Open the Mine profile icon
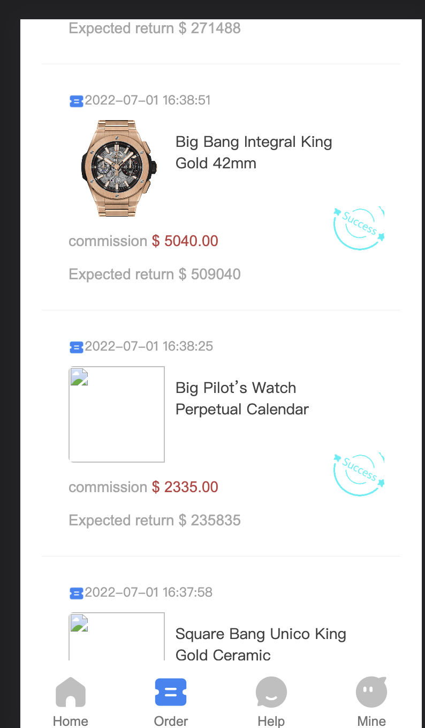This screenshot has height=728, width=425. (x=371, y=692)
